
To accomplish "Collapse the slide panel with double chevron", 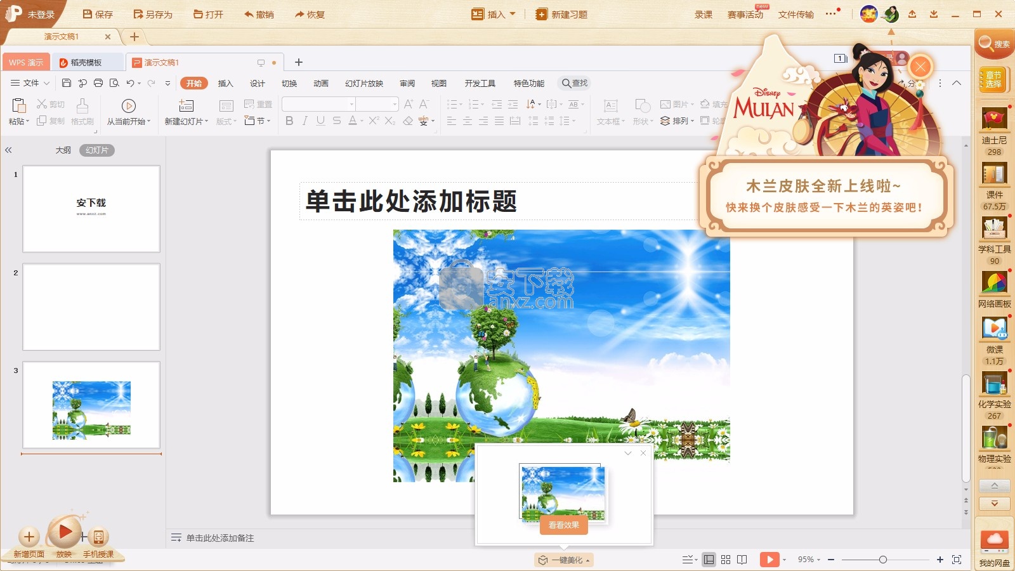I will click(8, 150).
